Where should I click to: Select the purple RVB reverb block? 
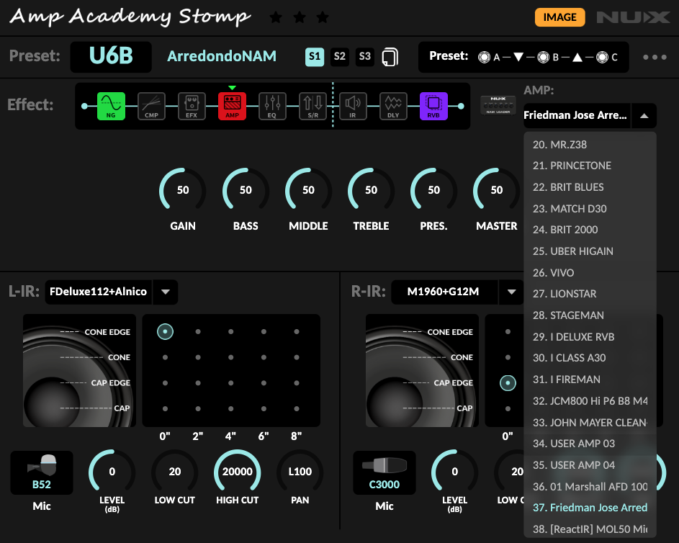[433, 106]
